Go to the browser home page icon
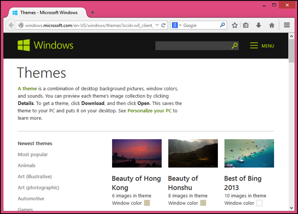Viewport: 298px width, 214px height. [x=272, y=25]
